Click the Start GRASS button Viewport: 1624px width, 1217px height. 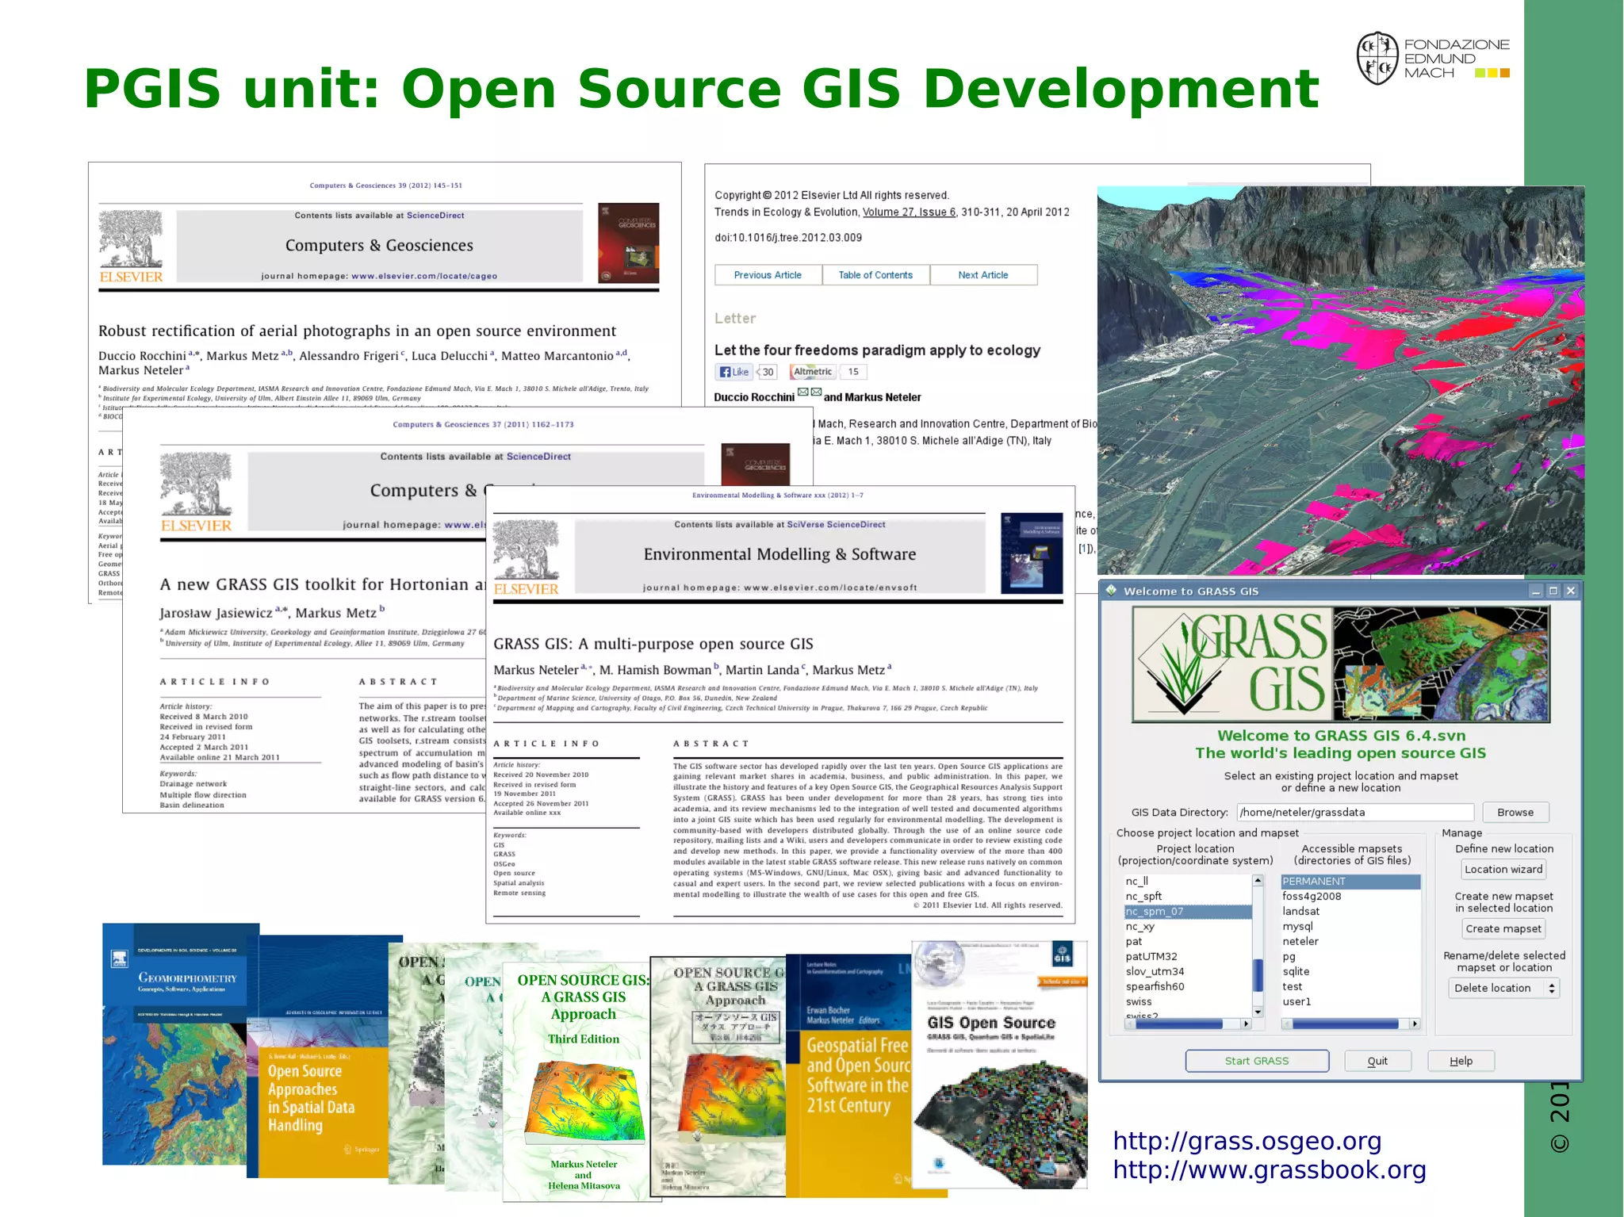coord(1257,1061)
